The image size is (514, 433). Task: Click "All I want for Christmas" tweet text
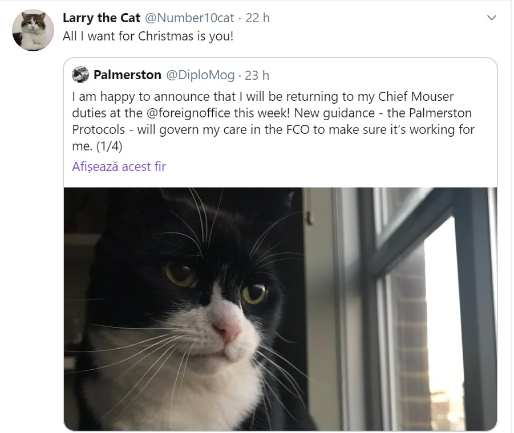point(148,35)
